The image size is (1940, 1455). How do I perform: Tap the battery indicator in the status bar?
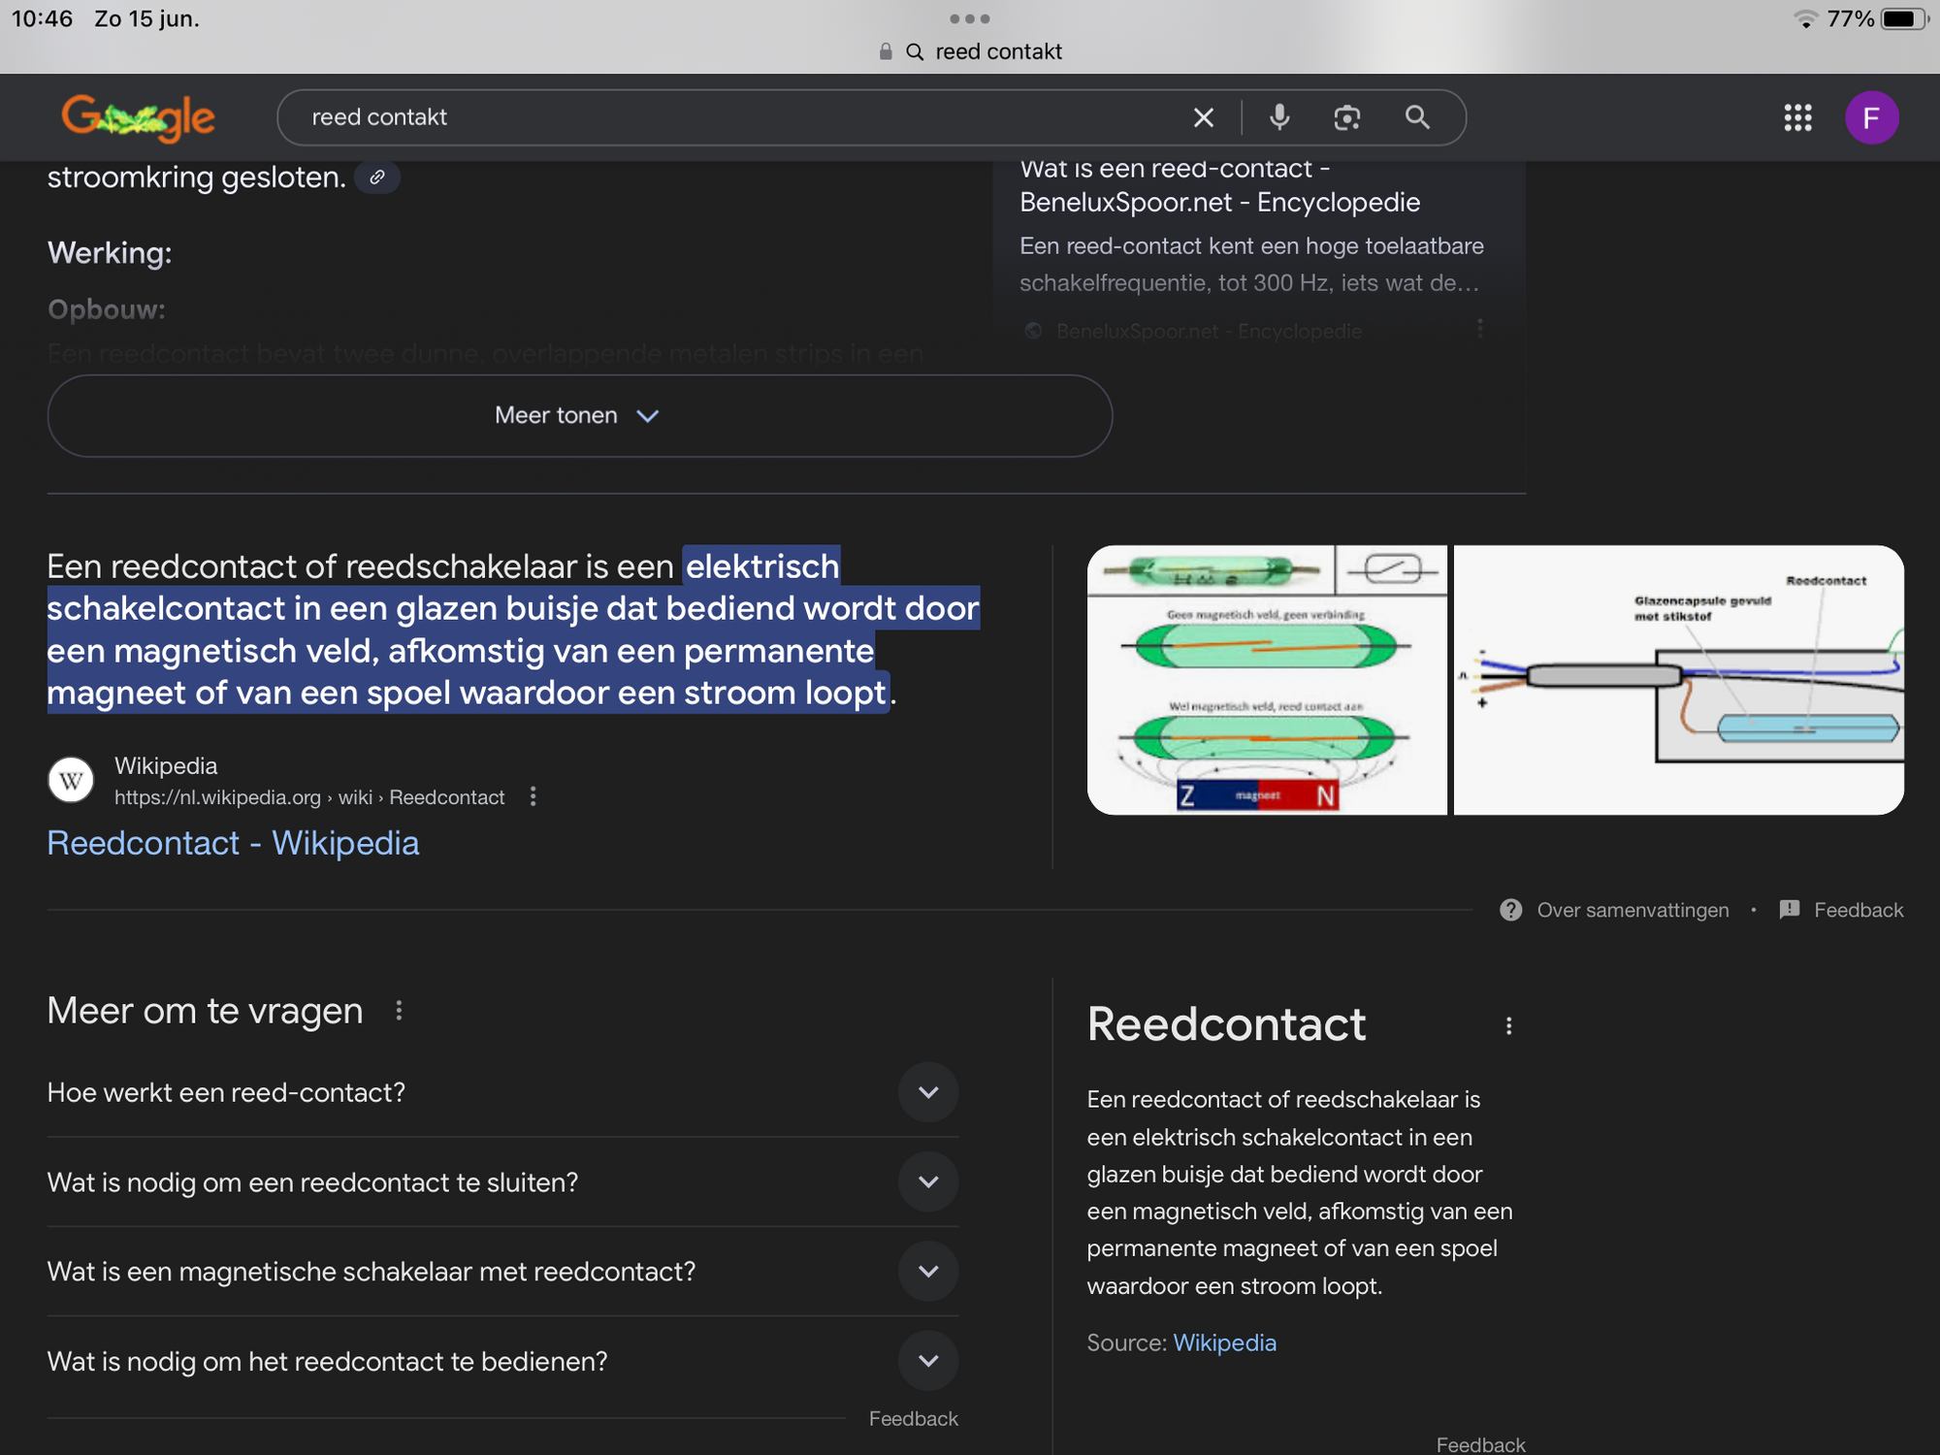tap(1903, 19)
